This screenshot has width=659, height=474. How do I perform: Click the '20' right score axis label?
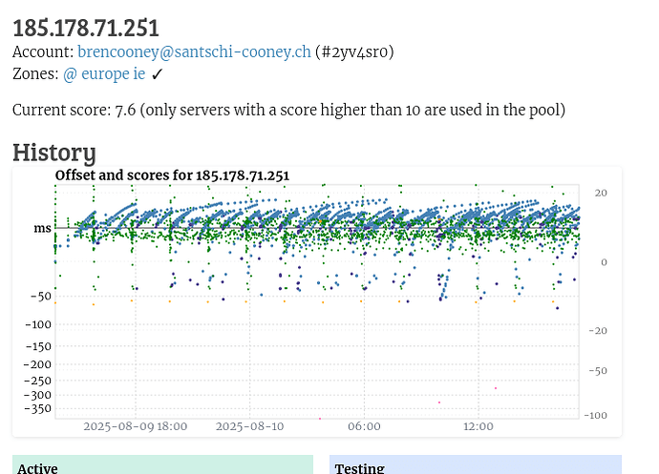tap(601, 193)
